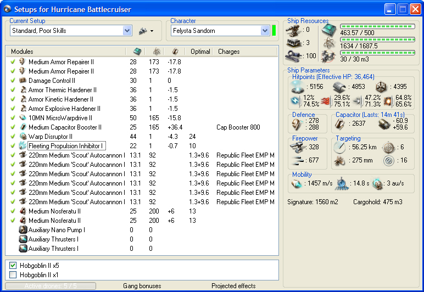The image size is (424, 292).
Task: Open Gang bonuses
Action: (x=142, y=286)
